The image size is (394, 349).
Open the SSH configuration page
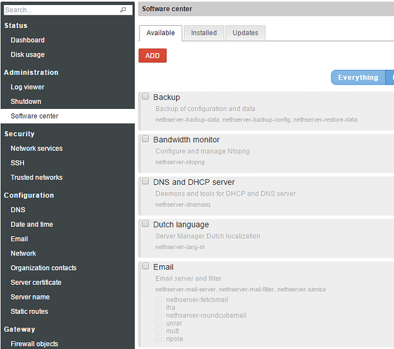[x=17, y=163]
